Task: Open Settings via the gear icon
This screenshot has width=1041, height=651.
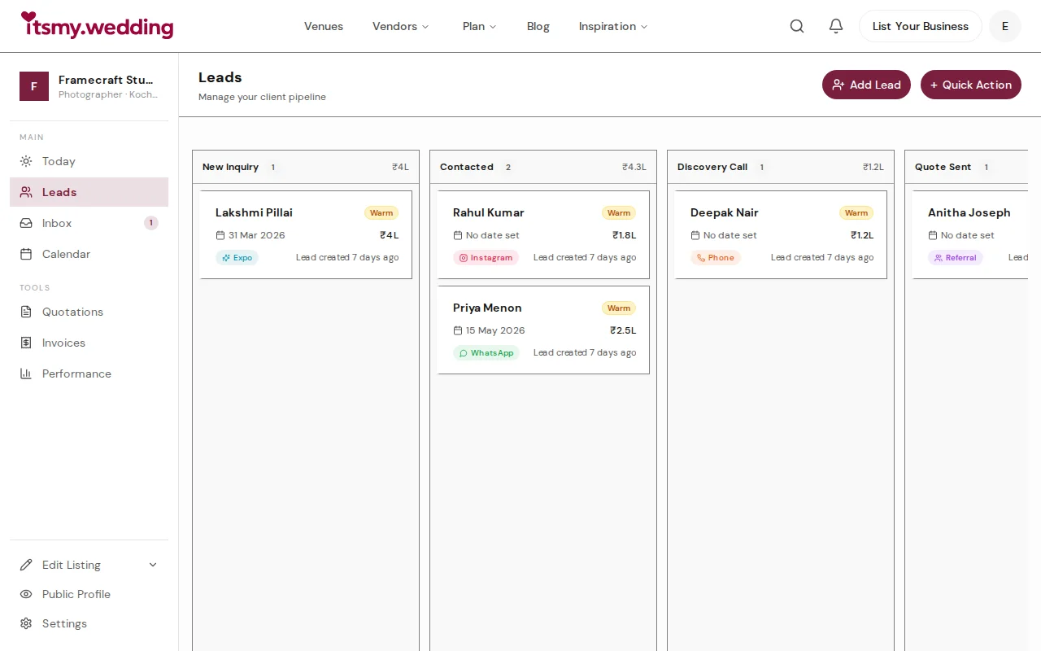Action: tap(26, 623)
